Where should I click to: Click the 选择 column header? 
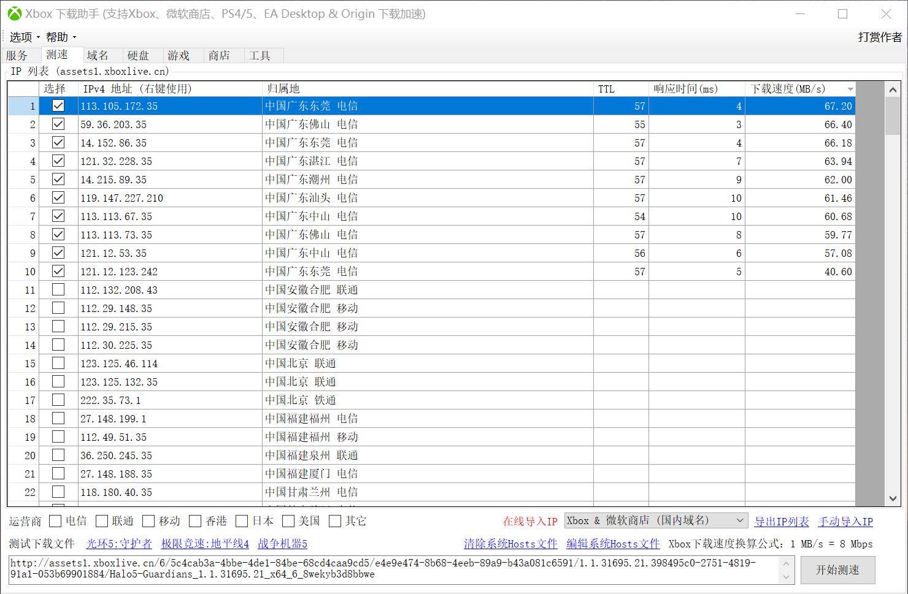[58, 89]
